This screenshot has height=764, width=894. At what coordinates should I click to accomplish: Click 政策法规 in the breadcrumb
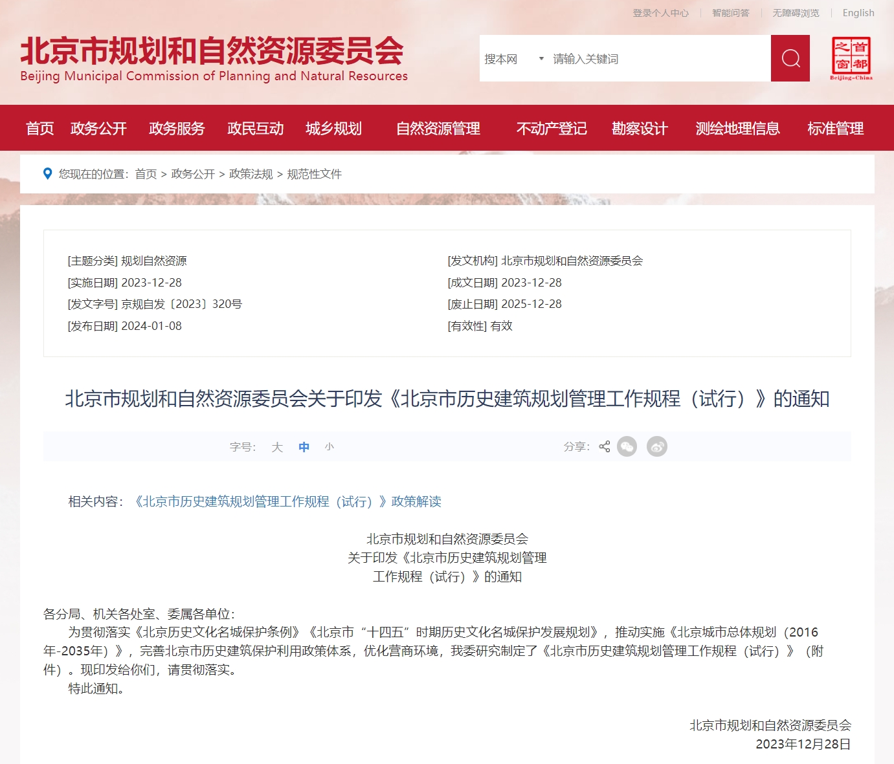coord(251,174)
